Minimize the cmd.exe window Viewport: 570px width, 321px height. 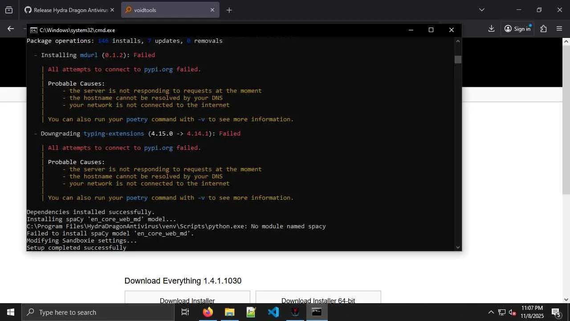[411, 30]
